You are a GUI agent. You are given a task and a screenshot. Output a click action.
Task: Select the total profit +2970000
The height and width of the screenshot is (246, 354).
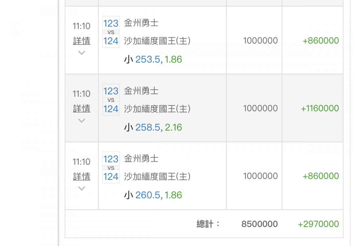(x=318, y=224)
